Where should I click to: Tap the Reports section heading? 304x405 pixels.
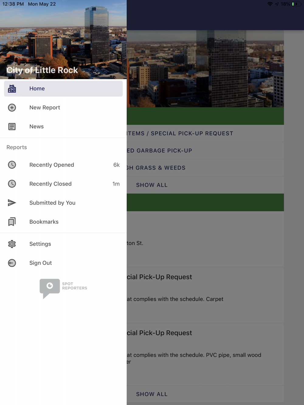[x=17, y=147]
